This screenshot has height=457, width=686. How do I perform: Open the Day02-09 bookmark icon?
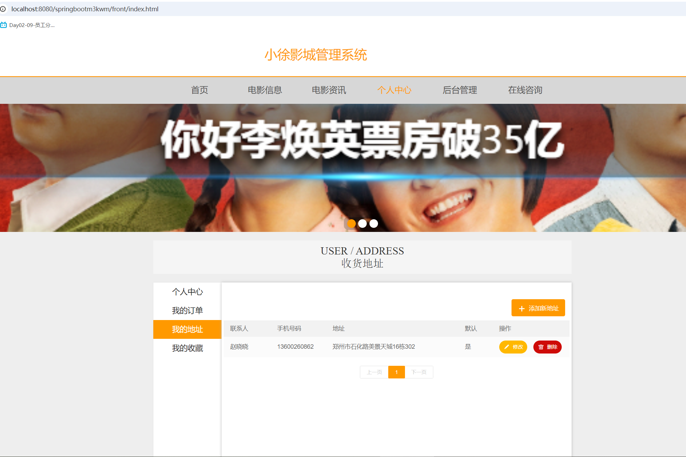pyautogui.click(x=4, y=25)
